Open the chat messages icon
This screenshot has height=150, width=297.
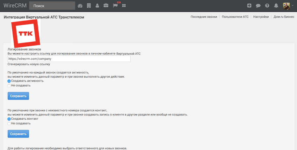pos(258,6)
